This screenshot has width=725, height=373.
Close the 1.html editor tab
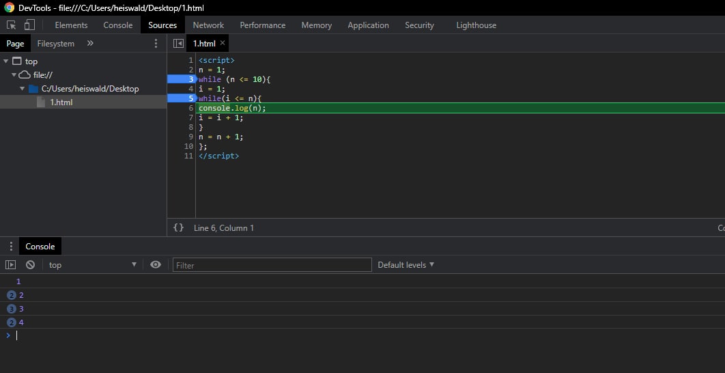[223, 43]
